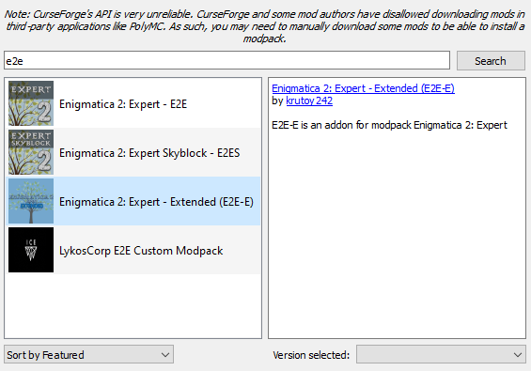Pick "Enigmatica 2: Expert - Extended (E2E-E)" row

coord(133,201)
